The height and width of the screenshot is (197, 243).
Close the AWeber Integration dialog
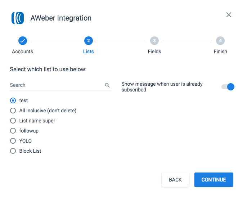pyautogui.click(x=229, y=15)
